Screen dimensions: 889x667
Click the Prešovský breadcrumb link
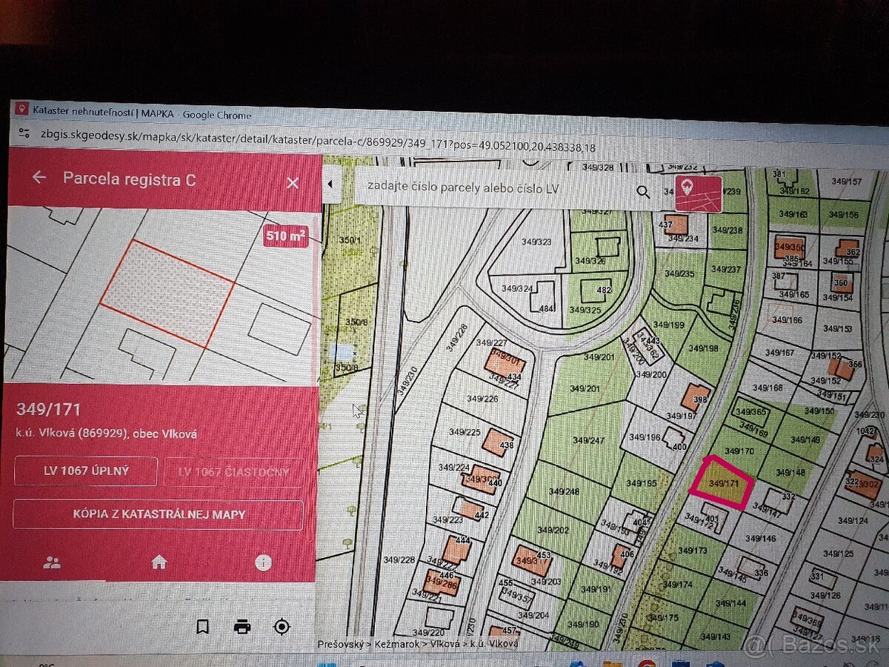[x=344, y=644]
